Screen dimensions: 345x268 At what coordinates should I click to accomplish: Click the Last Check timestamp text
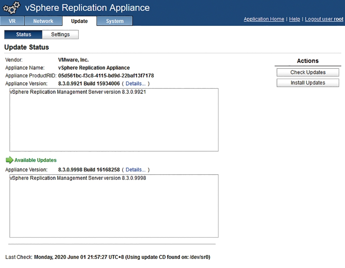tap(122, 257)
